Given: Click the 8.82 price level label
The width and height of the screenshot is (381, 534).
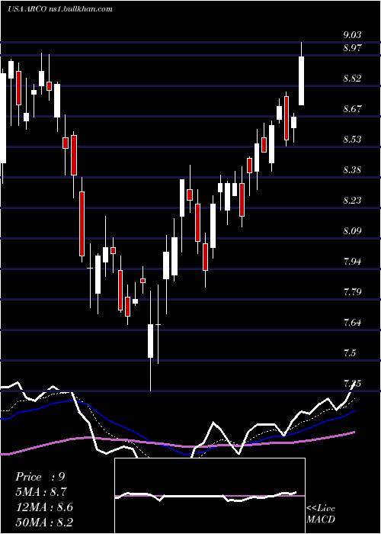Looking at the screenshot, I should 352,79.
